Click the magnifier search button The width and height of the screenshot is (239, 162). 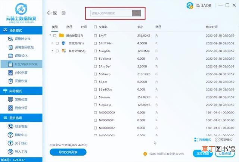[136, 13]
